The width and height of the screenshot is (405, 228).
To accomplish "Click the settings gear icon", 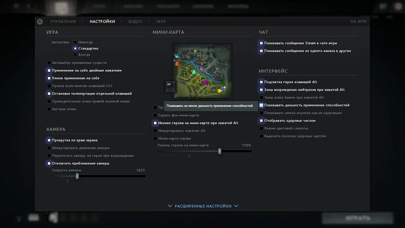I will click(40, 22).
